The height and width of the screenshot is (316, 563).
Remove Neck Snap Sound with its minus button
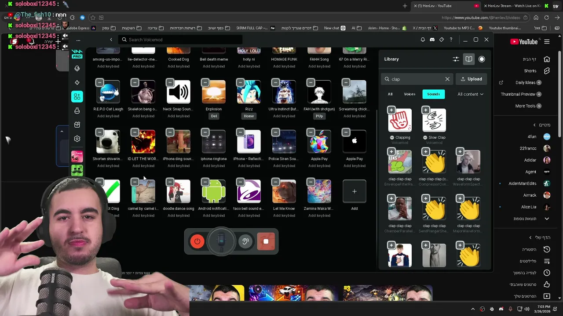[x=170, y=83]
